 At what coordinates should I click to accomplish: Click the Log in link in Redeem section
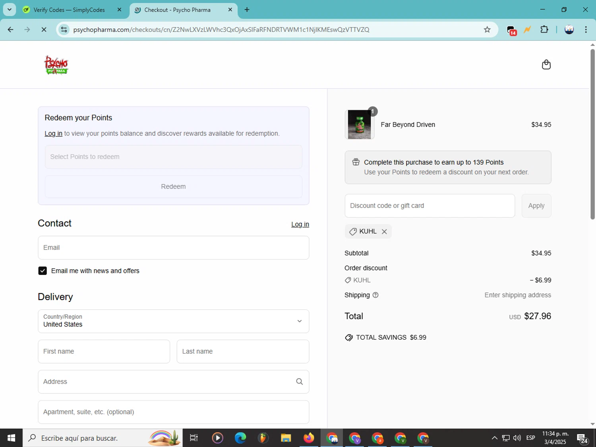click(53, 134)
